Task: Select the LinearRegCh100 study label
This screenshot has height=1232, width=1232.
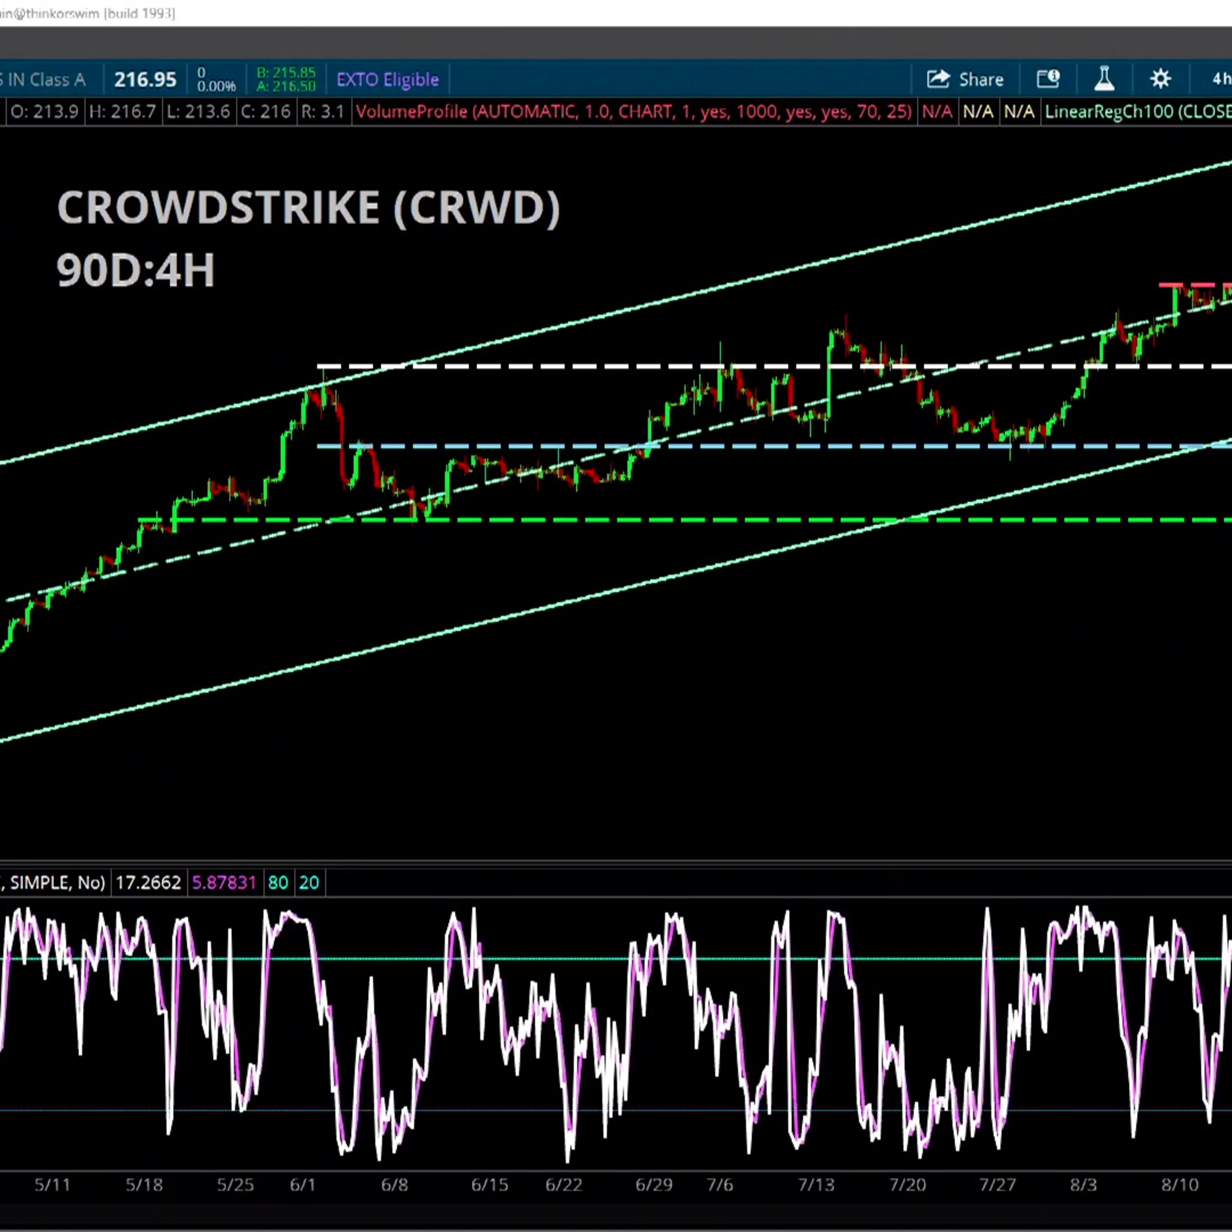Action: click(1138, 112)
